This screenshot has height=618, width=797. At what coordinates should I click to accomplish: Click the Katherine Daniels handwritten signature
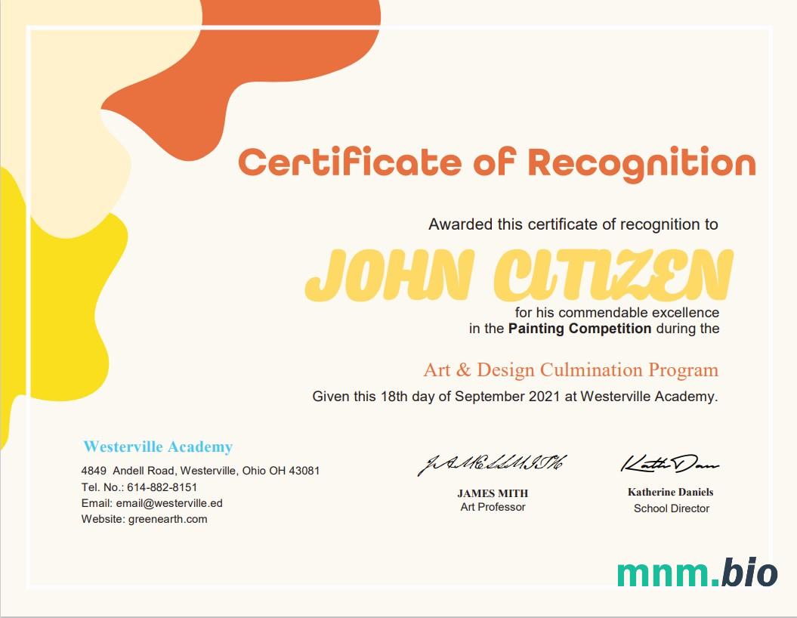(670, 462)
